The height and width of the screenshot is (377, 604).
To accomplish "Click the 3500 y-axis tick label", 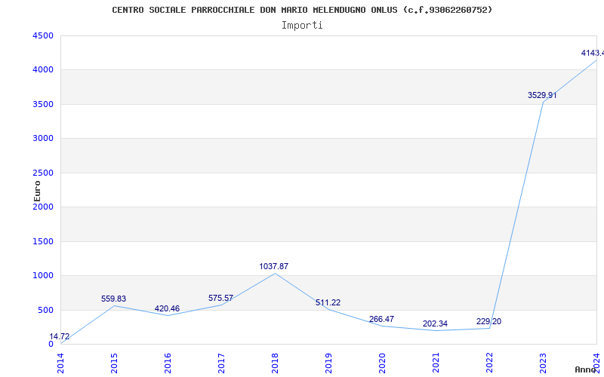I will point(43,104).
